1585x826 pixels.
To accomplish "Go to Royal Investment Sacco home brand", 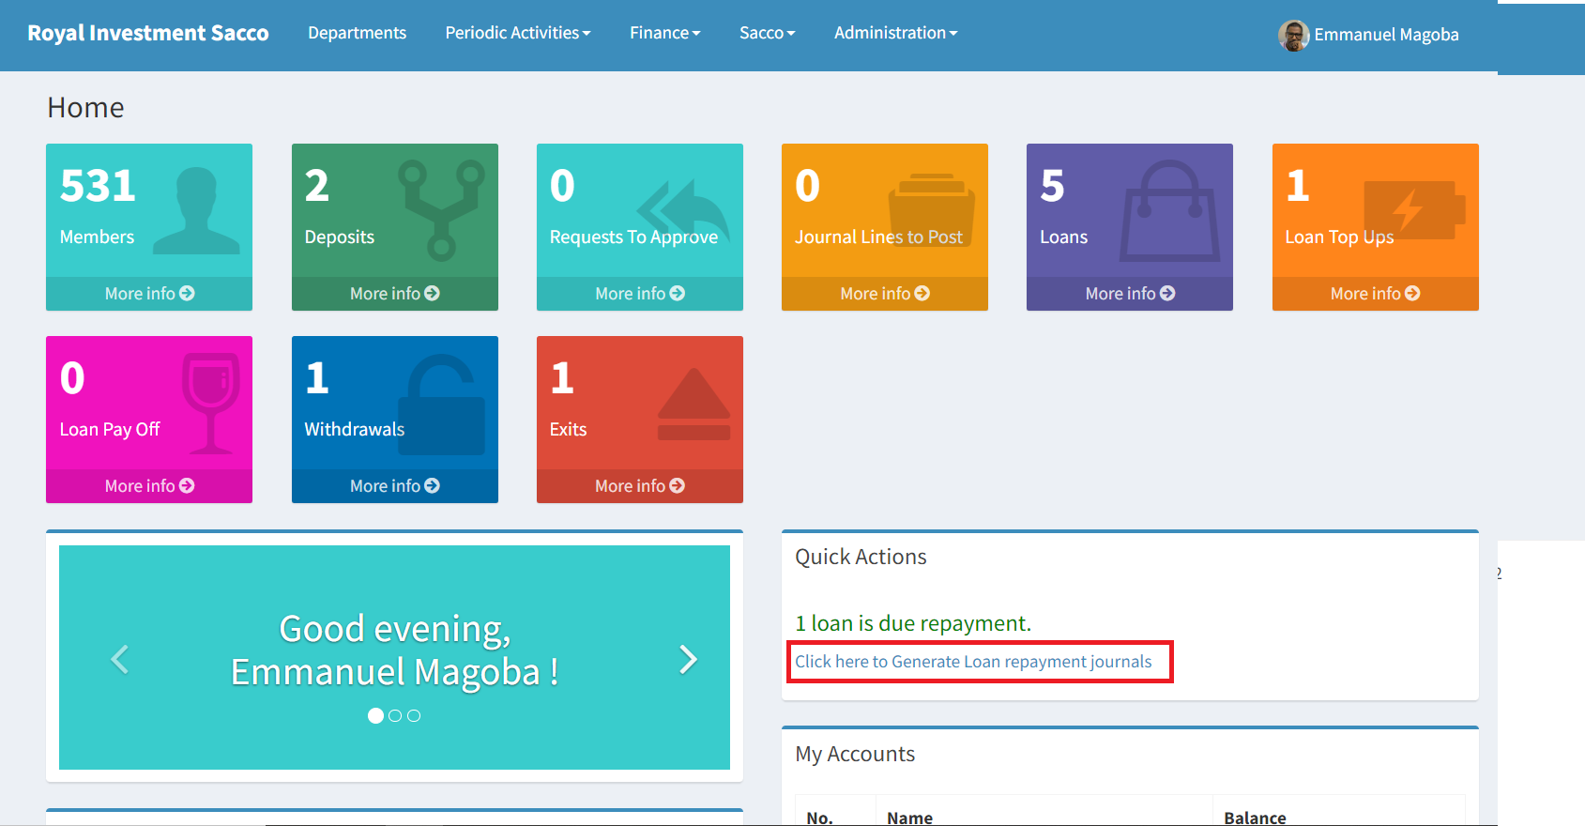I will tap(148, 33).
